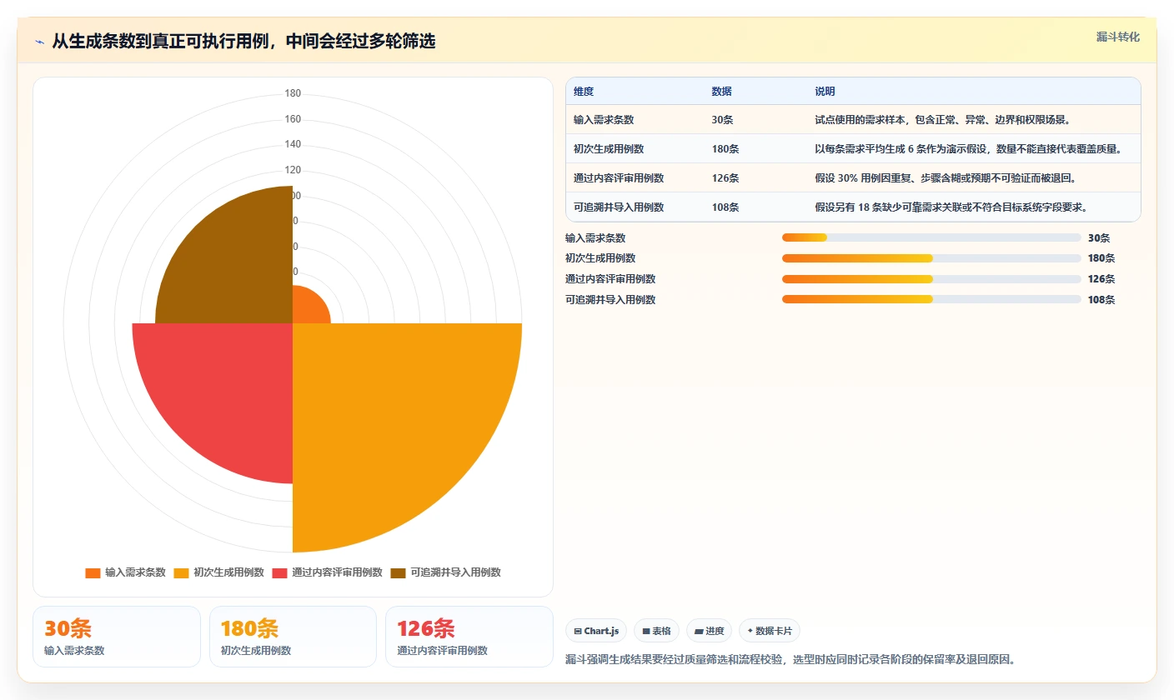Click the red 通过内容评审用例数 legend swatch
This screenshot has height=700, width=1174.
pos(279,572)
